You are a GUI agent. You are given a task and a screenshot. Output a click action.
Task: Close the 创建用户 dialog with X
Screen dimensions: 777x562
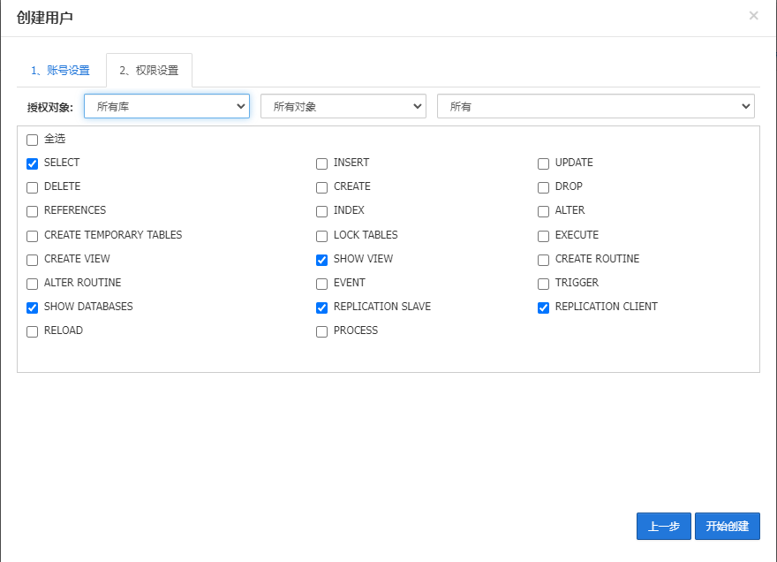[753, 16]
